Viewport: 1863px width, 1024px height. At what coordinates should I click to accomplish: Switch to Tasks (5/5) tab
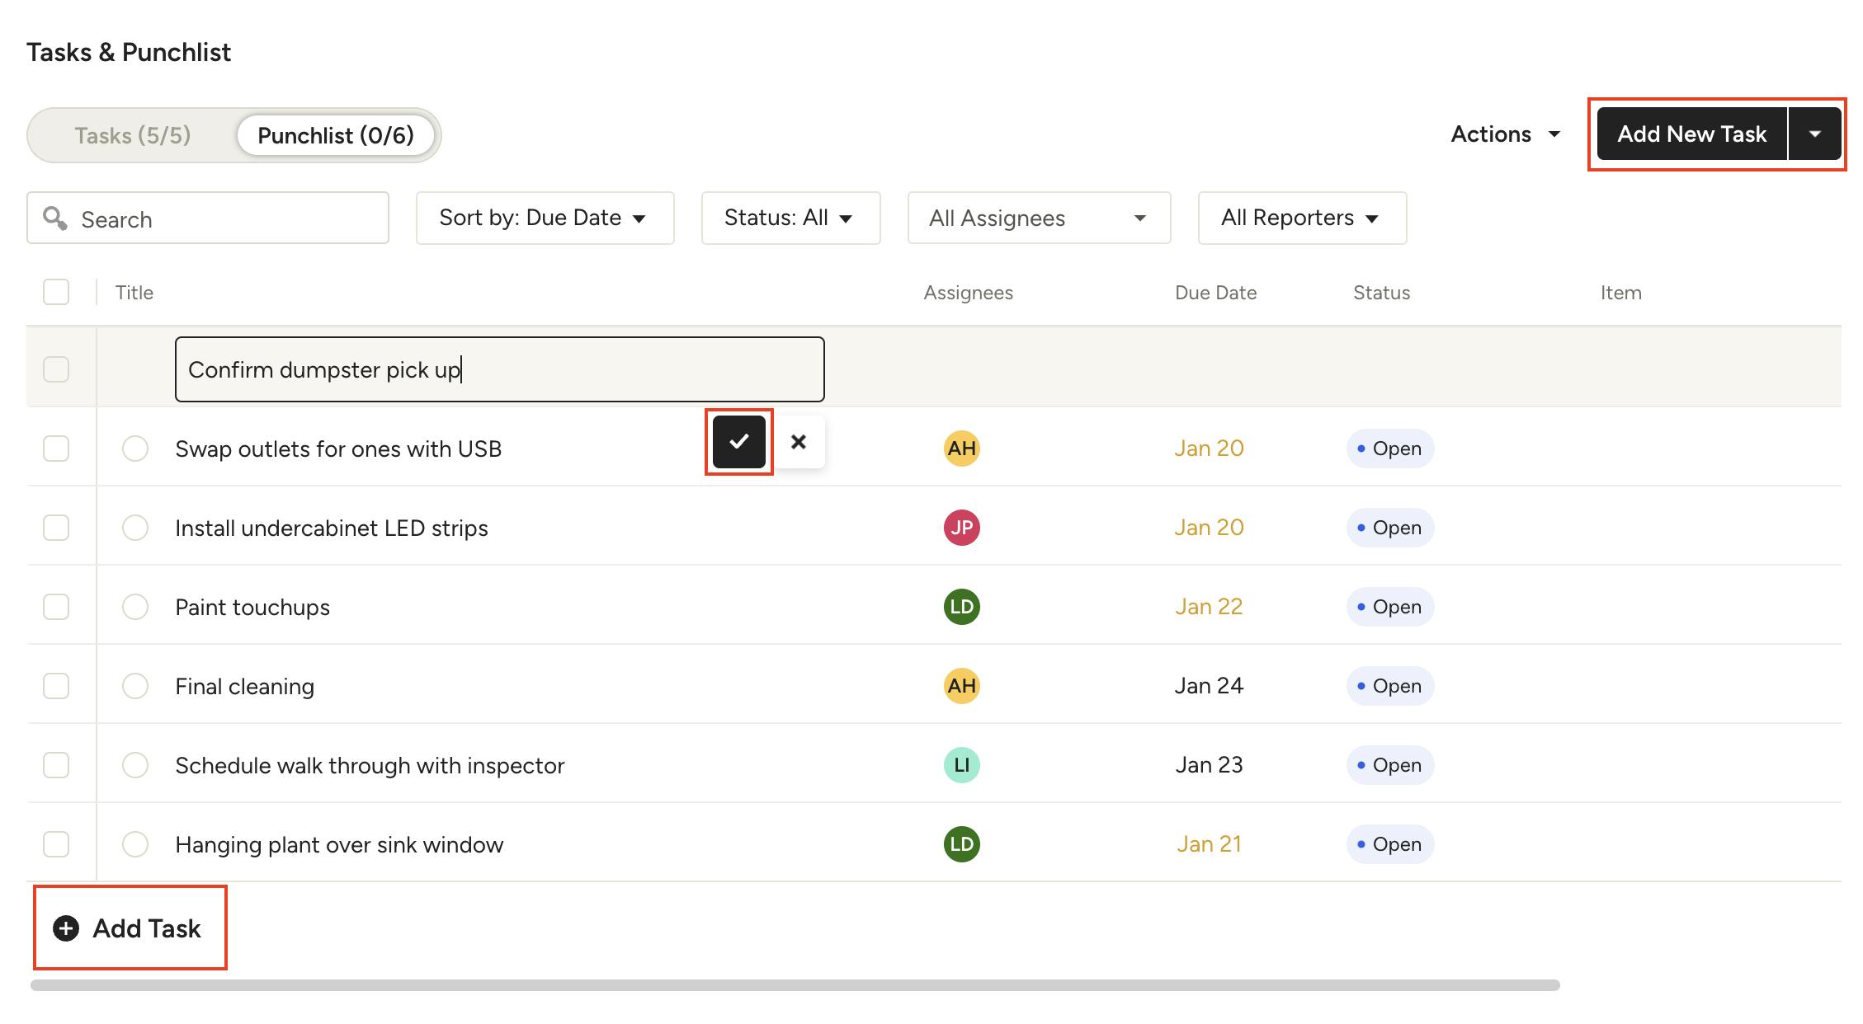(133, 135)
